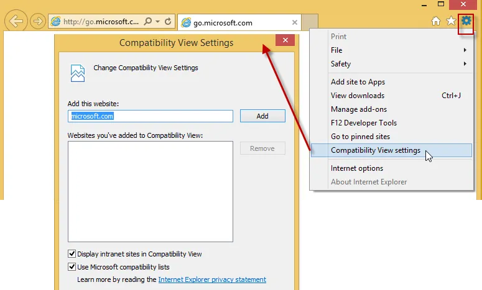Screen dimensions: 482x290
Task: Click the IE page icon in address bar
Action: 55,21
